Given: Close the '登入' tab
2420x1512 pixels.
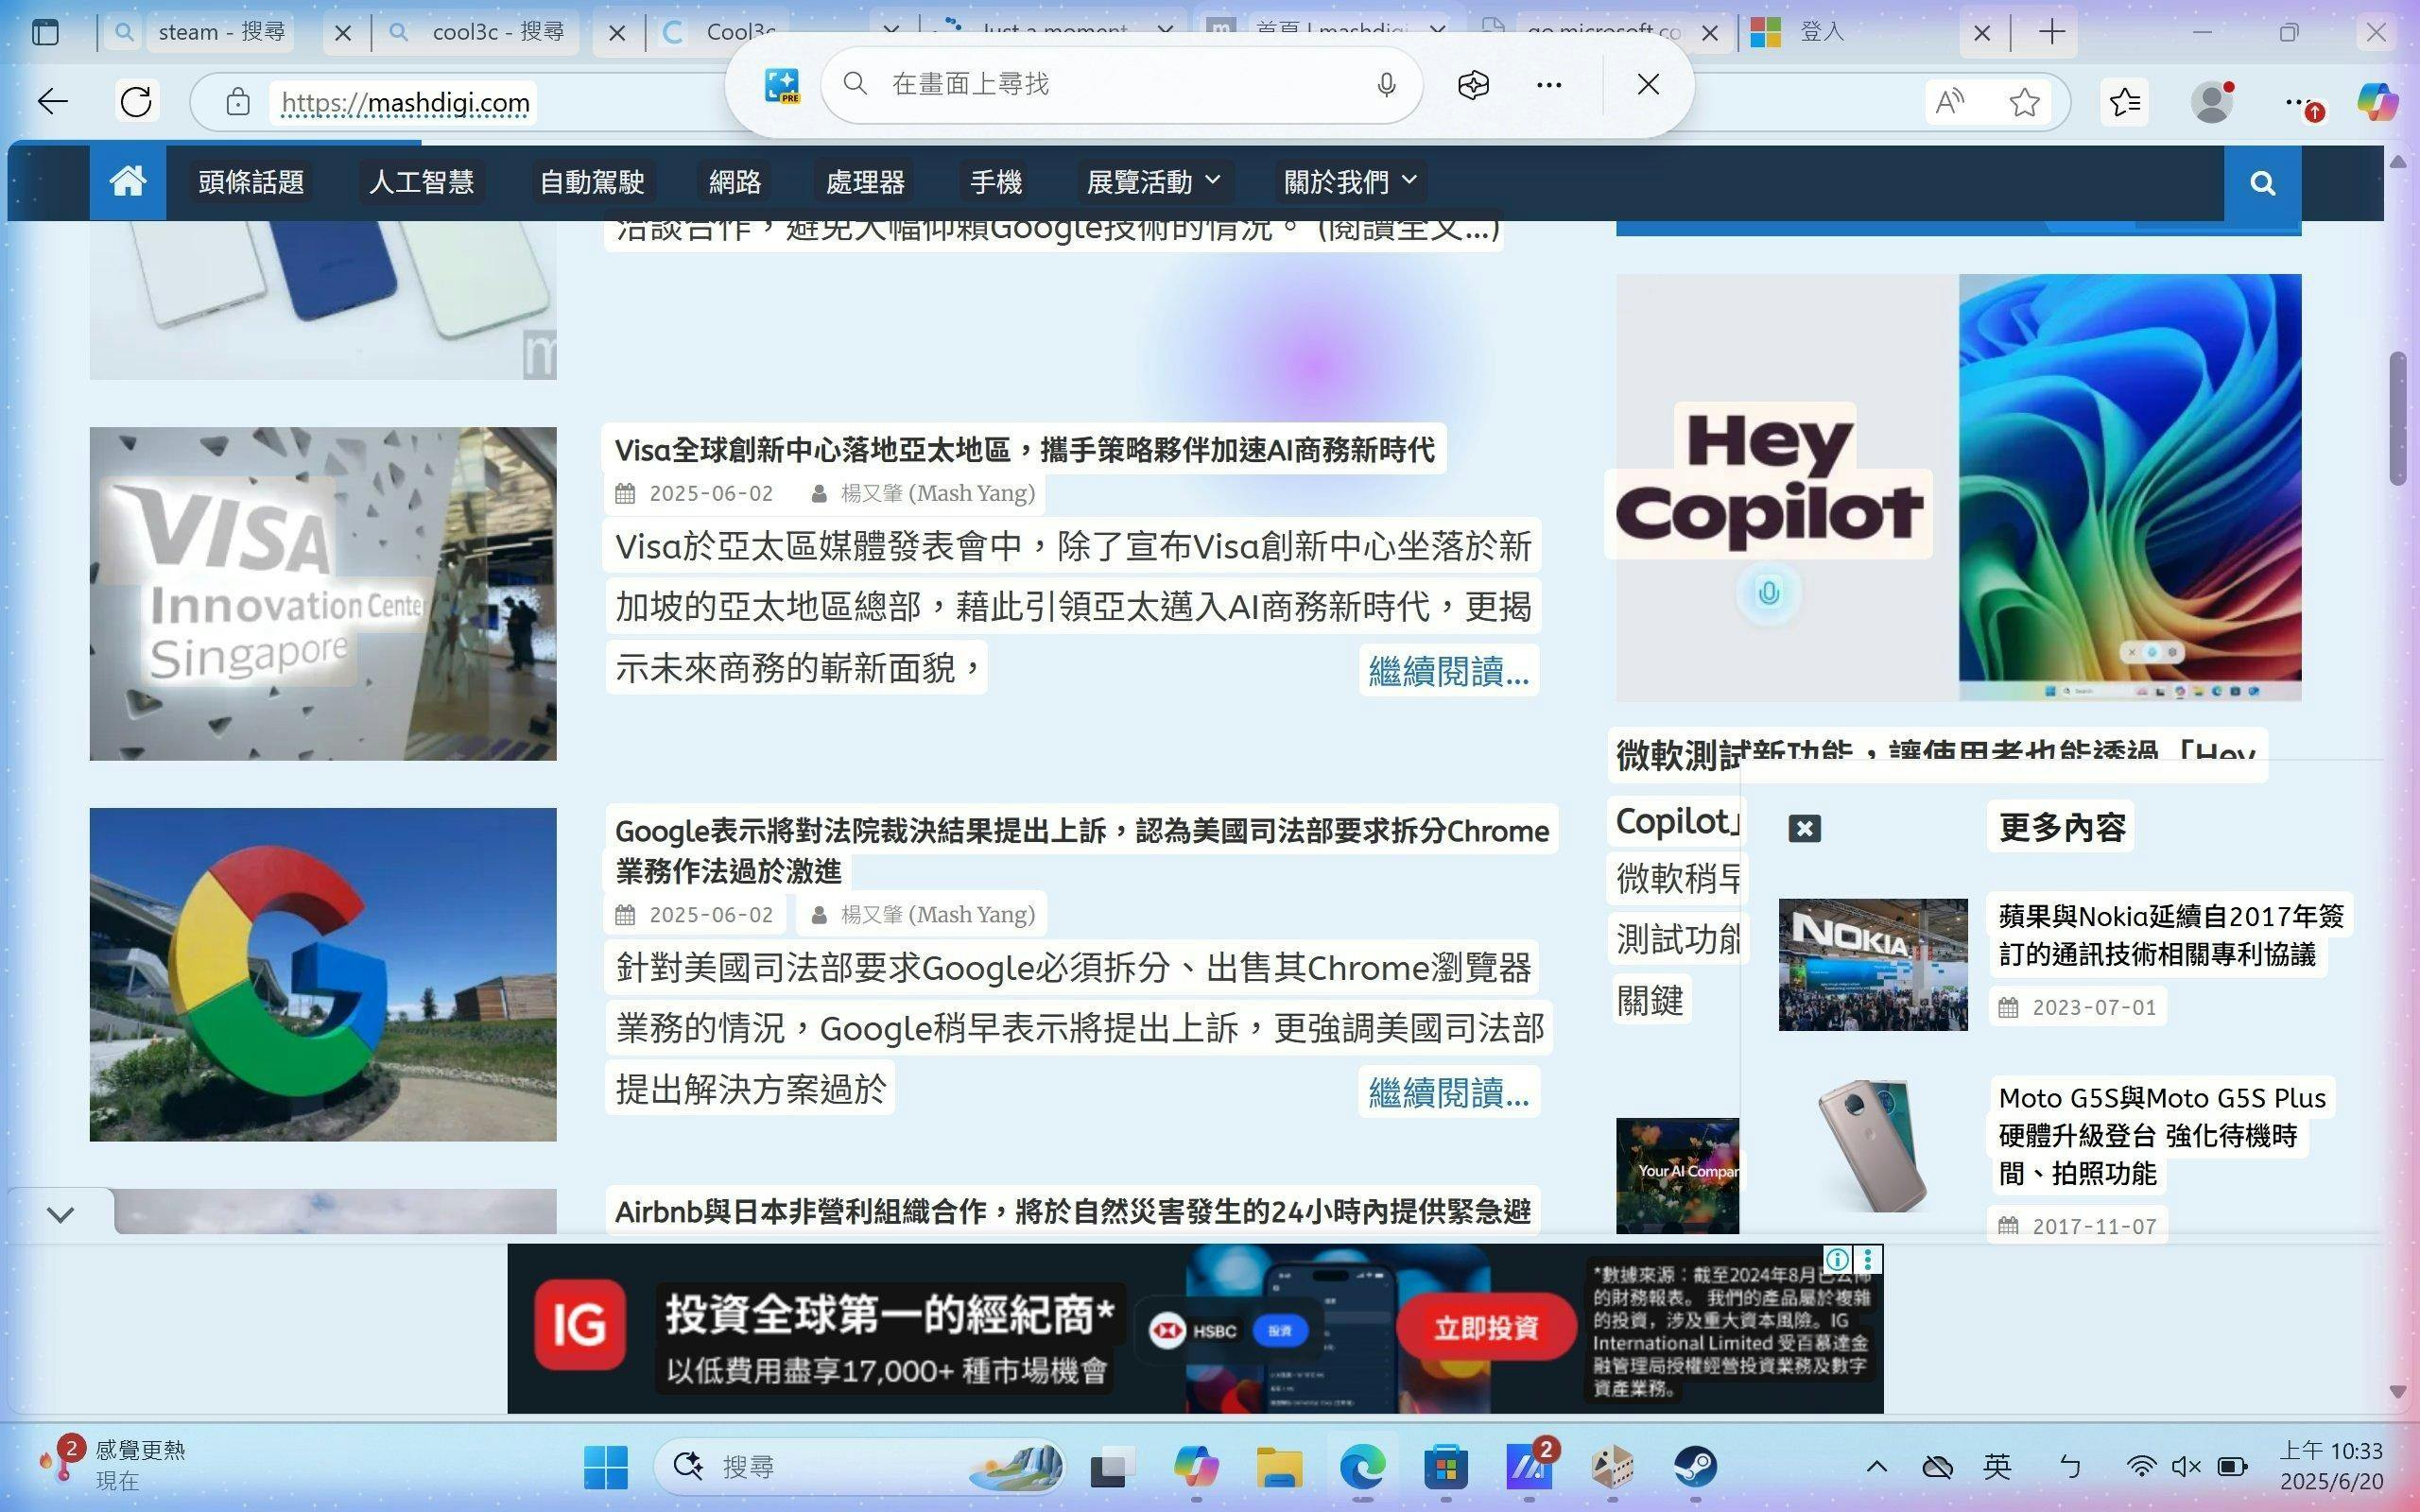Looking at the screenshot, I should point(1982,33).
